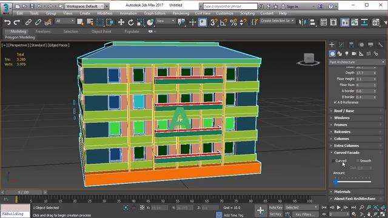Screen dimensions: 388x218
Task: Click the Mirror tool icon
Action: [302, 22]
